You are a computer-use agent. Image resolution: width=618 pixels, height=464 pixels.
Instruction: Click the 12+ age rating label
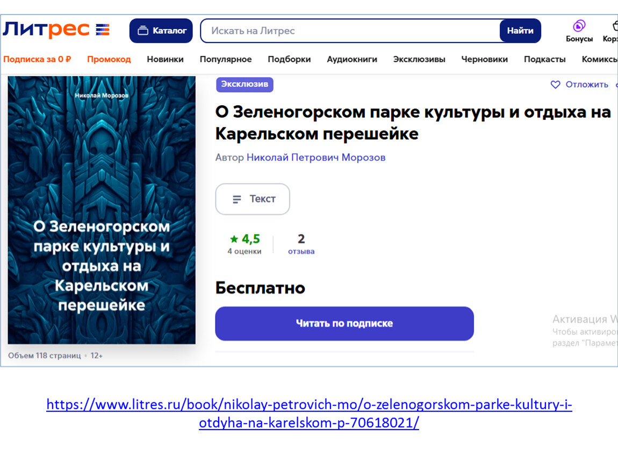[x=97, y=356]
